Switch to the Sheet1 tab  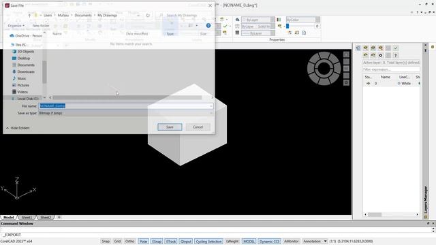point(27,217)
